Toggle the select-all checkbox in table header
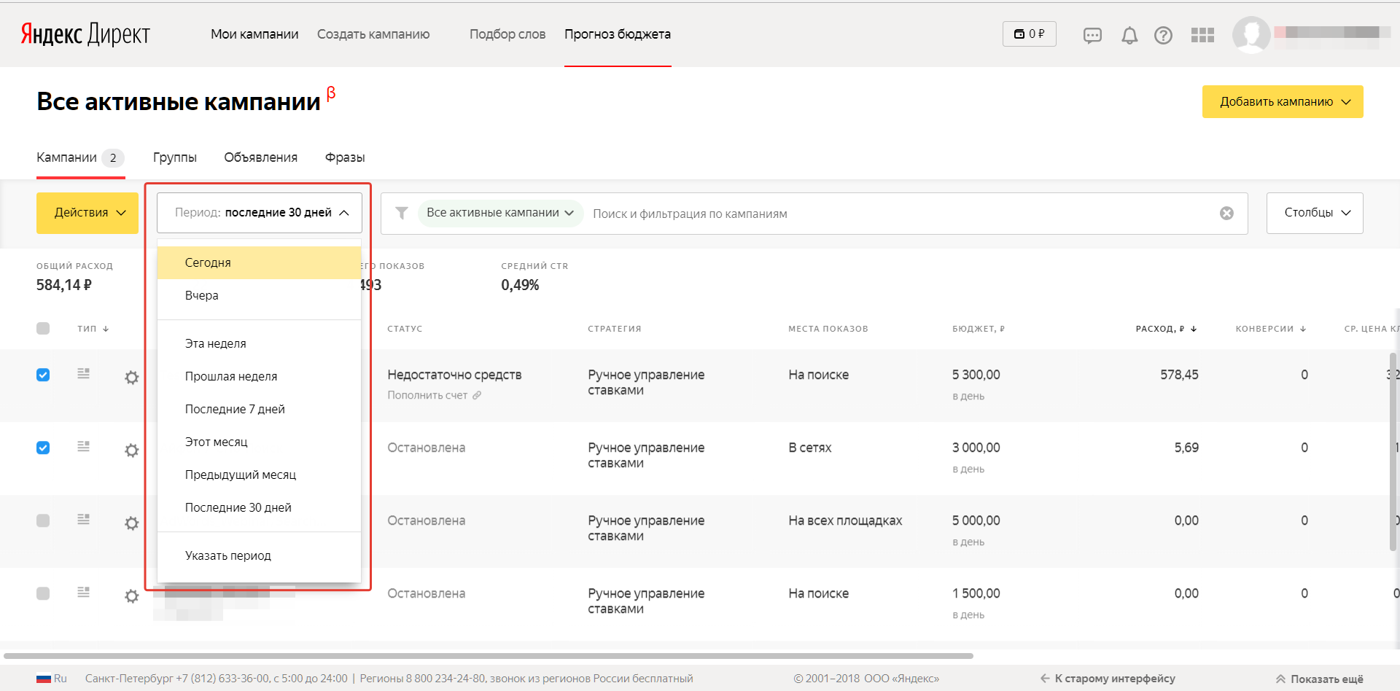Screen dimensions: 1400x691 click(x=43, y=328)
